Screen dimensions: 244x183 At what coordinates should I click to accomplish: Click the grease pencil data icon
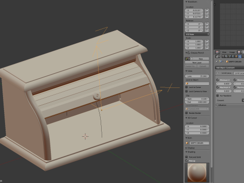click(187, 59)
